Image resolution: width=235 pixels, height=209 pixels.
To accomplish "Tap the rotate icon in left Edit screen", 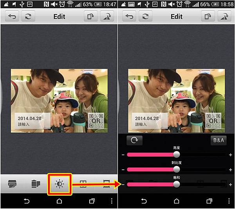I will [x=90, y=16].
